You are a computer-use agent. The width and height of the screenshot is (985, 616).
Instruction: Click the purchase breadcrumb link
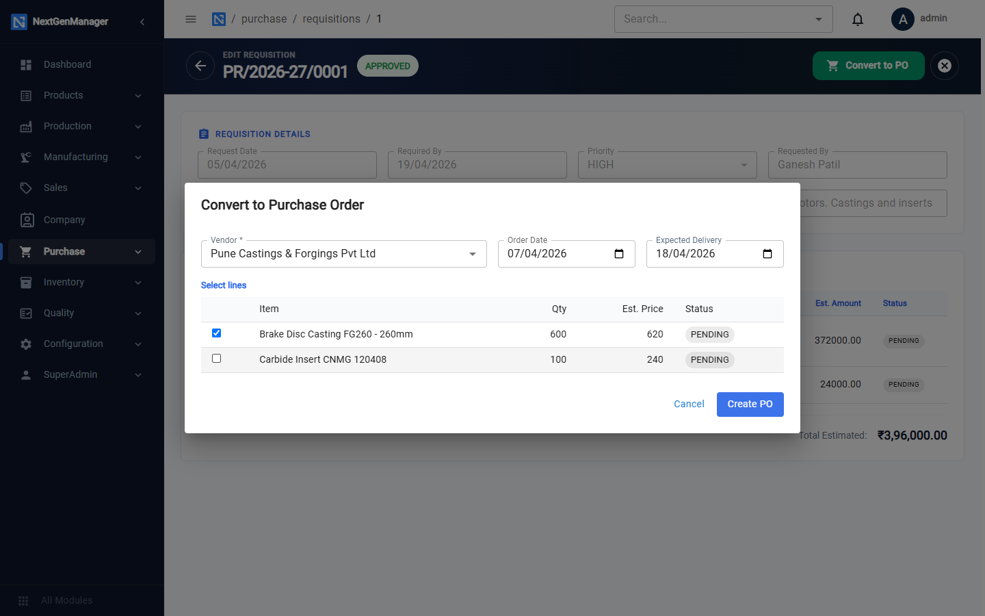pyautogui.click(x=264, y=19)
